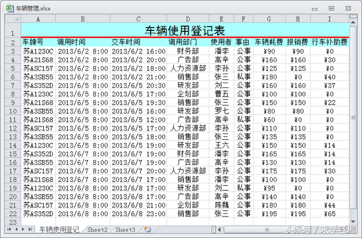The height and width of the screenshot is (238, 362).
Task: Select column G header
Action: [269, 19]
